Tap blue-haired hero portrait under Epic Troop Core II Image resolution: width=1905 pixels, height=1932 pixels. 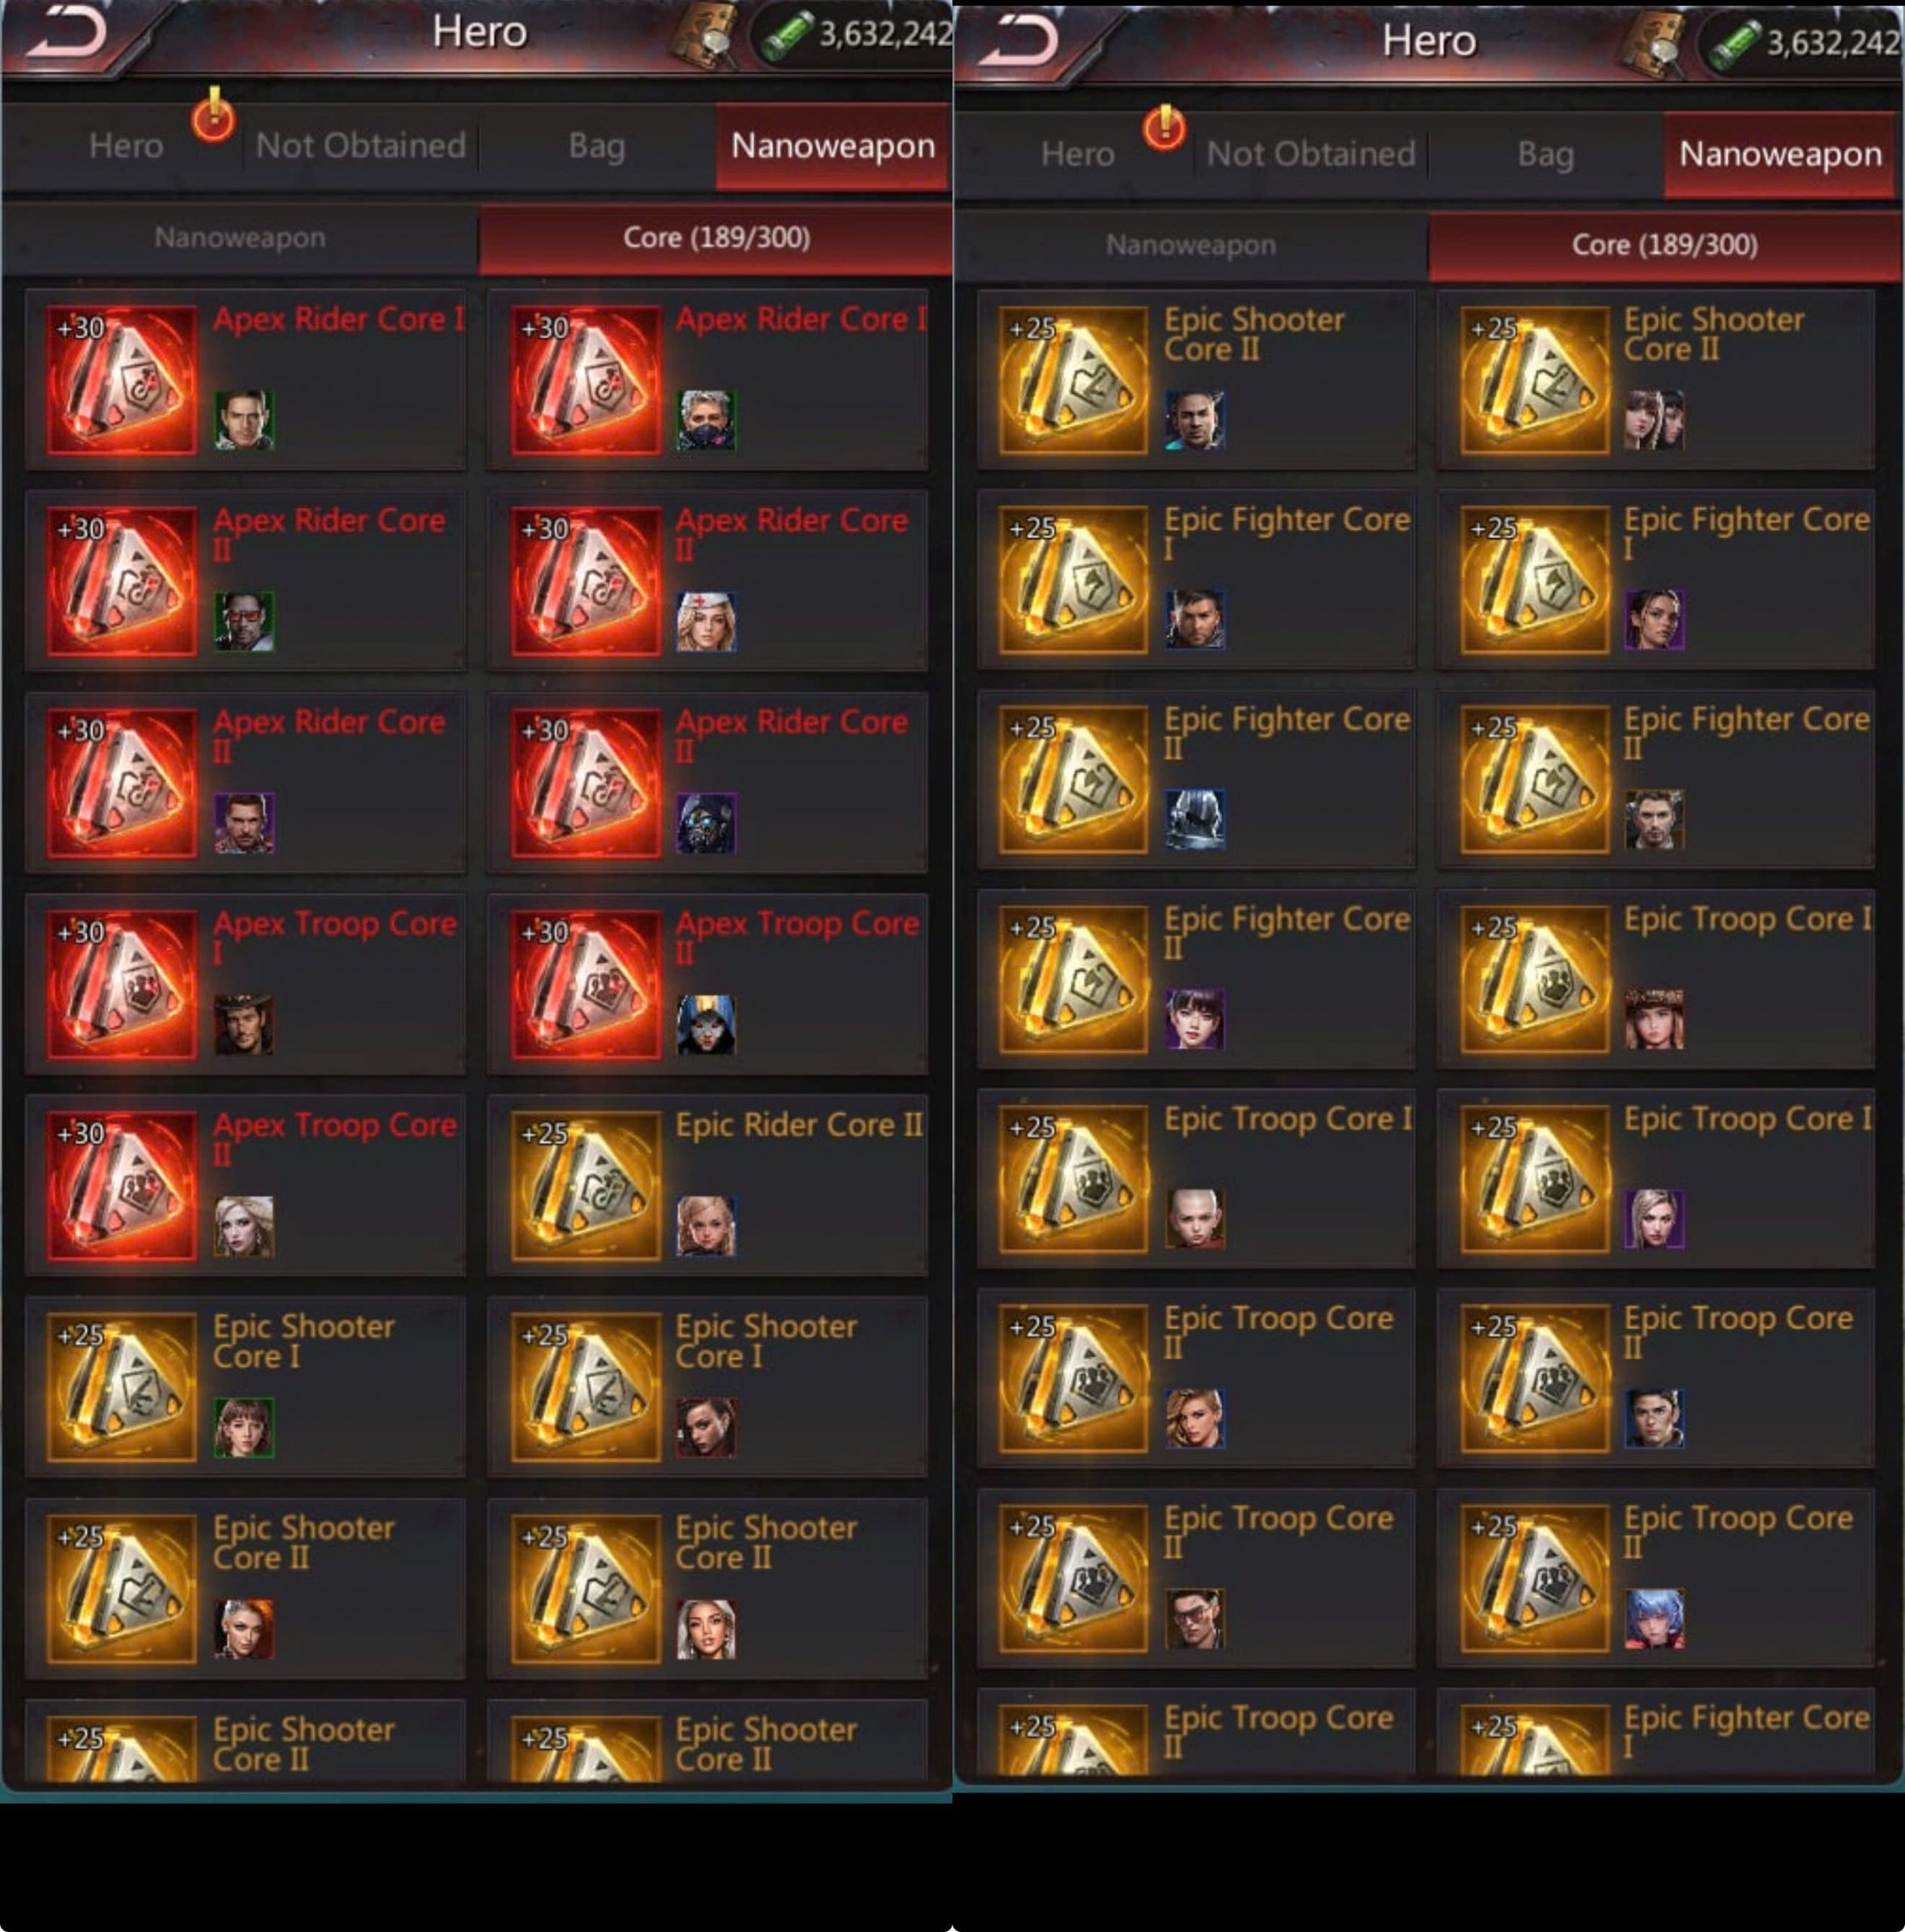pyautogui.click(x=1654, y=1619)
